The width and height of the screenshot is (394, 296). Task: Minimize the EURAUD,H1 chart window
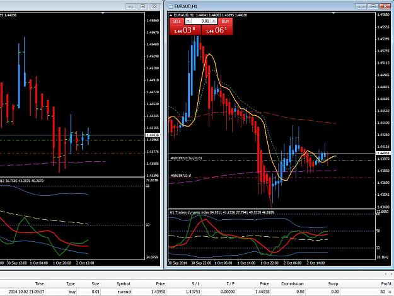pos(361,6)
